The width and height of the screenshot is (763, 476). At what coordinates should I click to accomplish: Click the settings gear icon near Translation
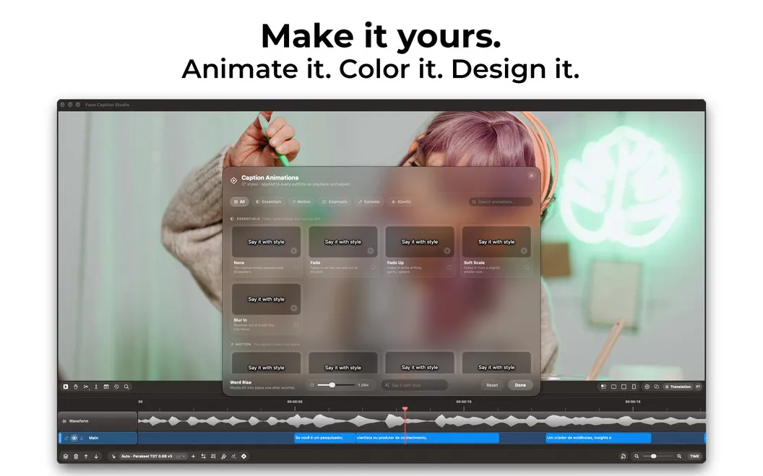(x=647, y=387)
